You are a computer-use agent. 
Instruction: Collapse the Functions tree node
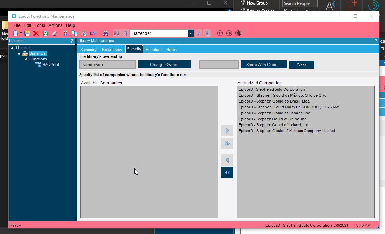point(25,59)
